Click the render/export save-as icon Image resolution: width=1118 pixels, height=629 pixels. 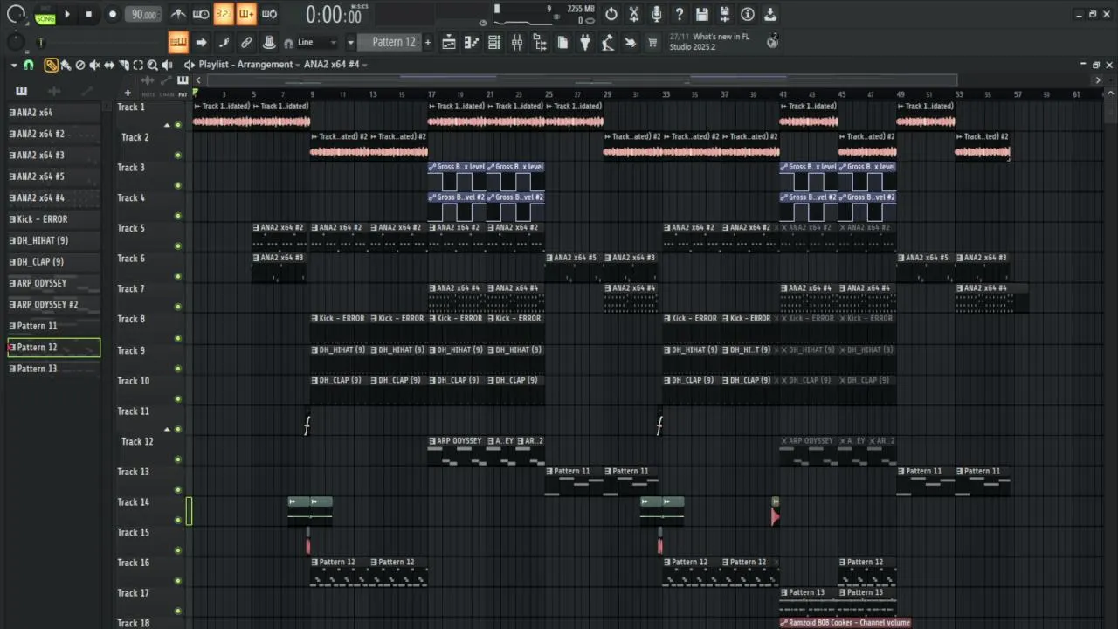coord(724,14)
